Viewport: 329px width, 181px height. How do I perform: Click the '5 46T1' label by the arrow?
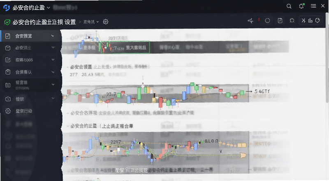click(x=262, y=91)
